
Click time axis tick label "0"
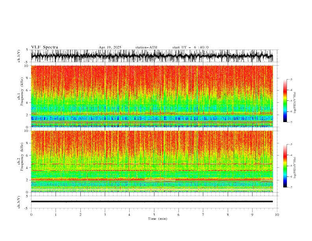point(31,215)
